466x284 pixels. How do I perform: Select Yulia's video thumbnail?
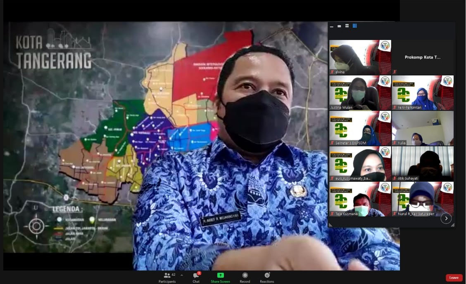(423, 128)
